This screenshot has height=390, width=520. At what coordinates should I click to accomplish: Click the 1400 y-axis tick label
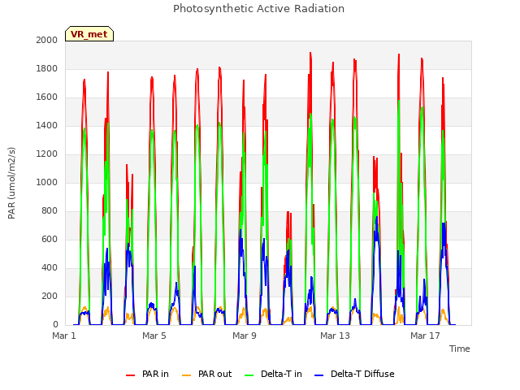(47, 125)
